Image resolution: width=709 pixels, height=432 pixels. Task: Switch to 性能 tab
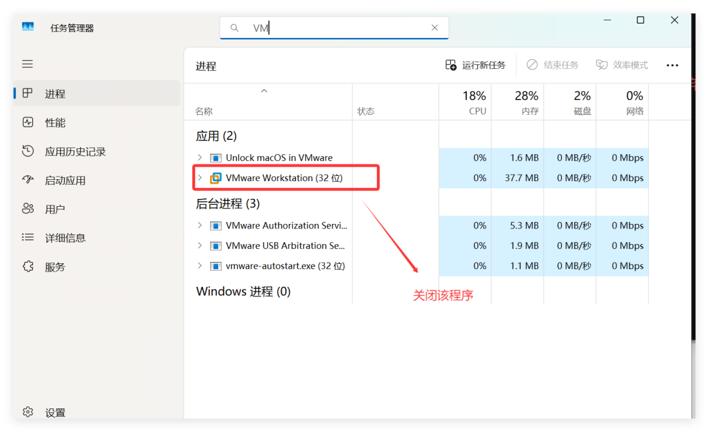[97, 123]
